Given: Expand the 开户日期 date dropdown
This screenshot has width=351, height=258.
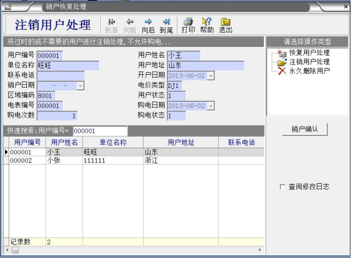Looking at the screenshot, I should point(210,76).
